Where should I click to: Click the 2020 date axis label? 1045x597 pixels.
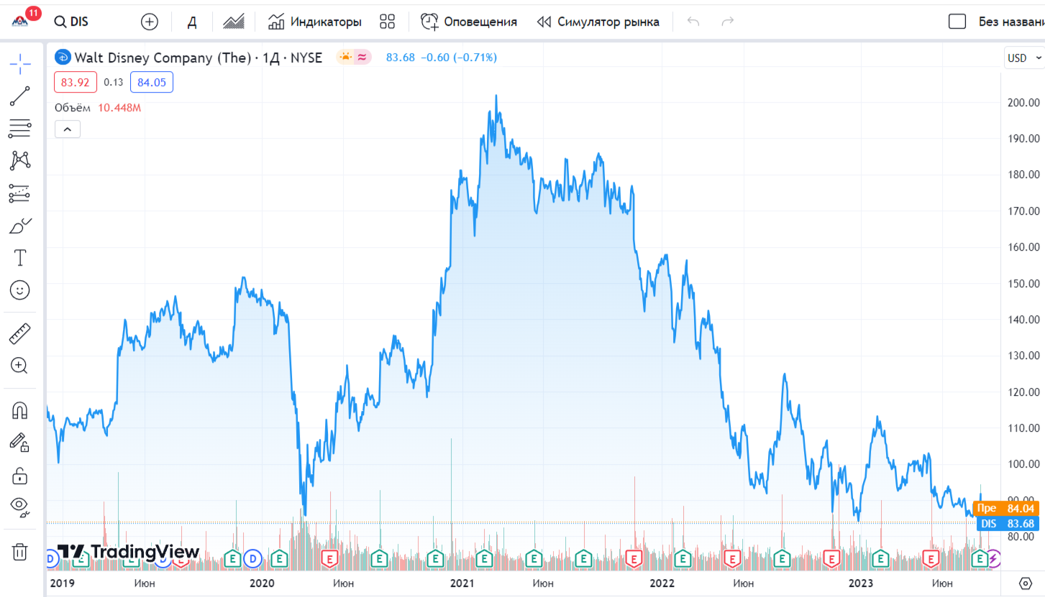coord(262,583)
